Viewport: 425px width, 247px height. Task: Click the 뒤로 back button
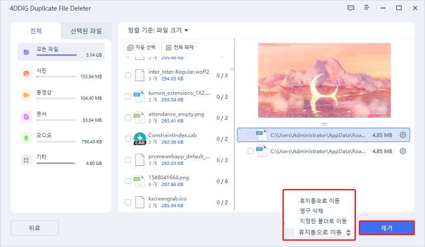(35, 228)
